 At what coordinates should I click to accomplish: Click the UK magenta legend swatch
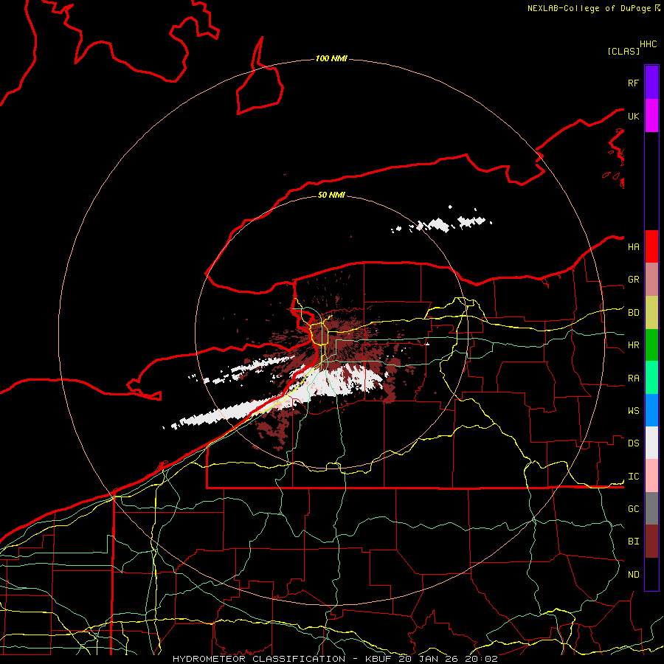coord(651,116)
